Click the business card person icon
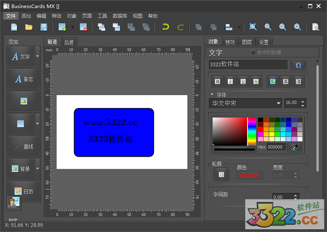327x232 pixels. click(14, 203)
